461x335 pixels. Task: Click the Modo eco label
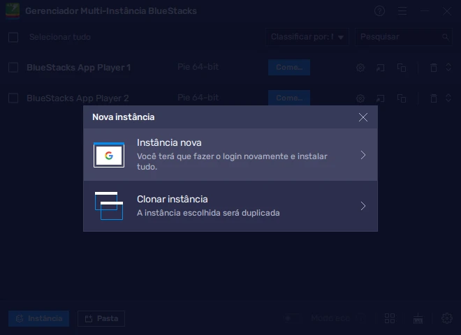pos(330,318)
